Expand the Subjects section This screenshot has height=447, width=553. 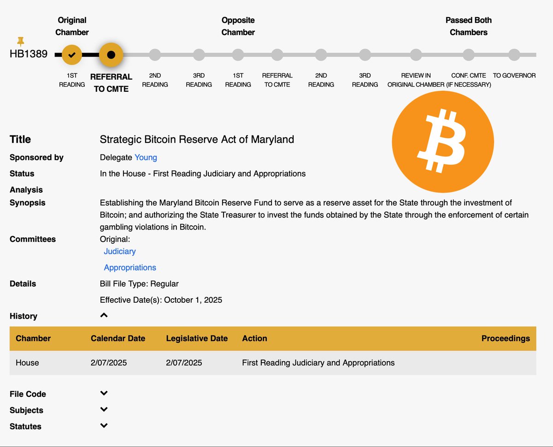tap(104, 409)
